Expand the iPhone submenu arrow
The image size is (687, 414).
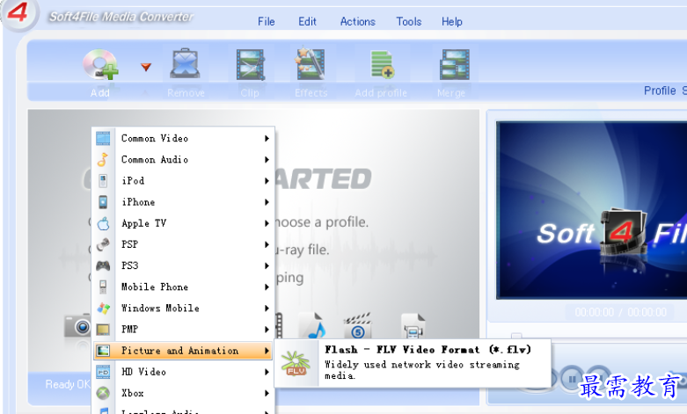pyautogui.click(x=267, y=202)
